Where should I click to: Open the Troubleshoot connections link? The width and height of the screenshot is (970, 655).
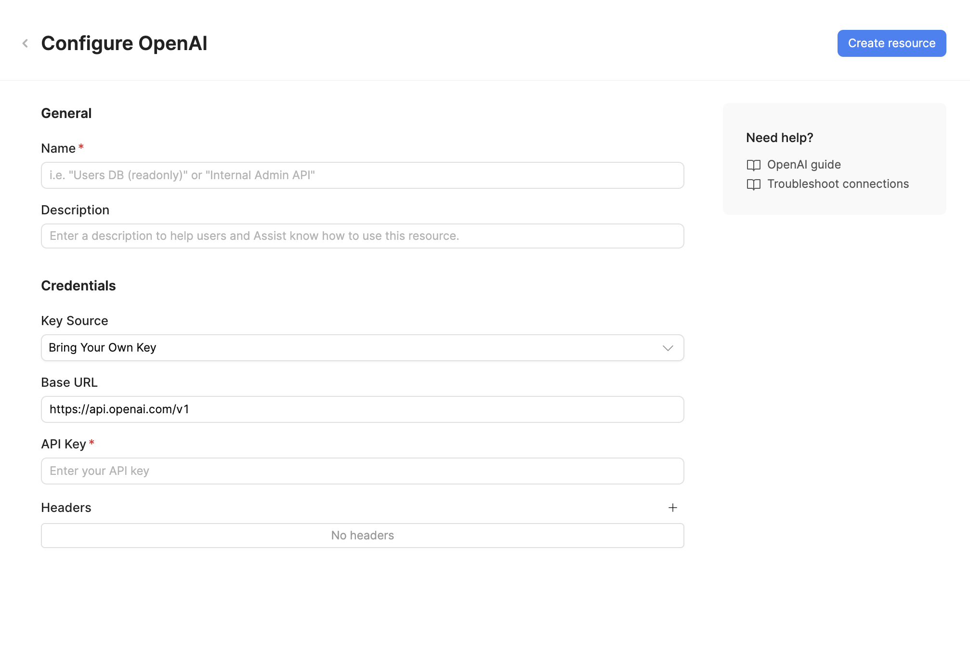[x=838, y=183]
